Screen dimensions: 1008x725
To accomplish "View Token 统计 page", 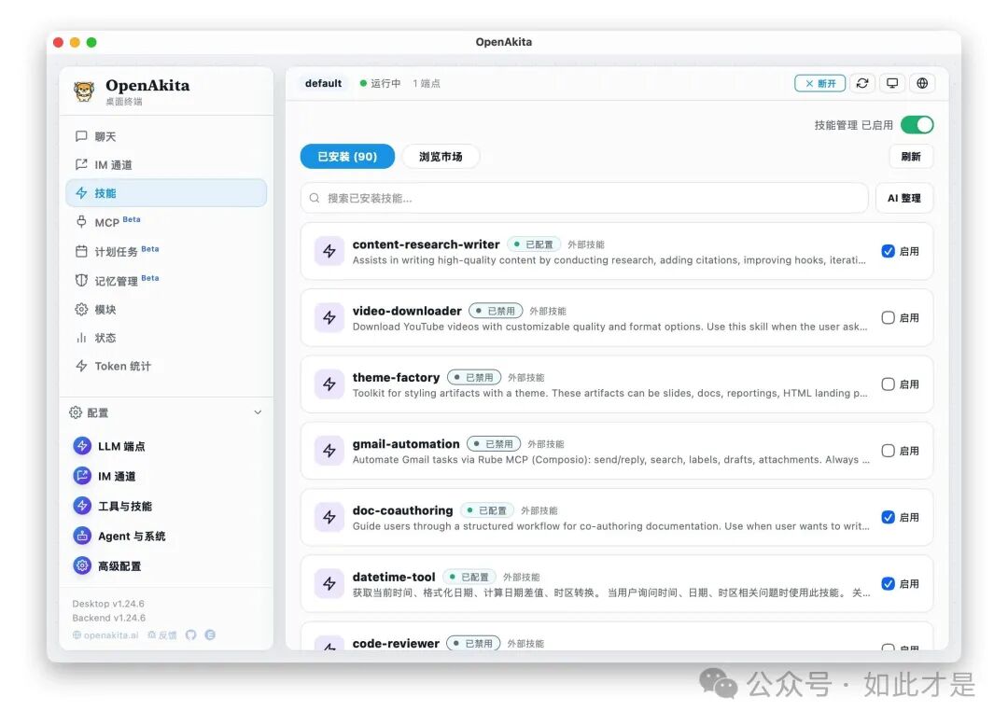I will pyautogui.click(x=122, y=366).
